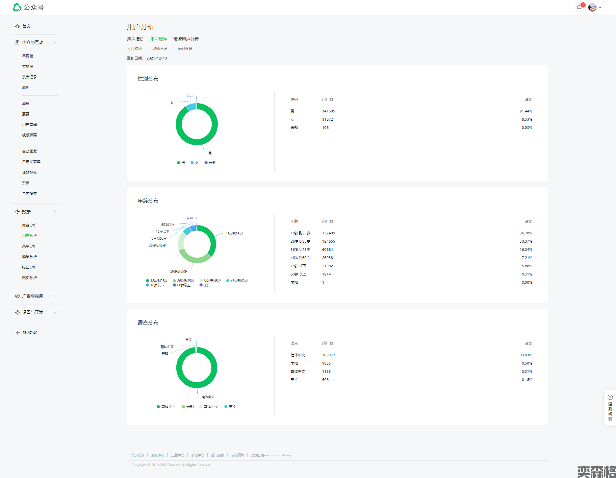Click the user avatar in the header

[x=592, y=8]
